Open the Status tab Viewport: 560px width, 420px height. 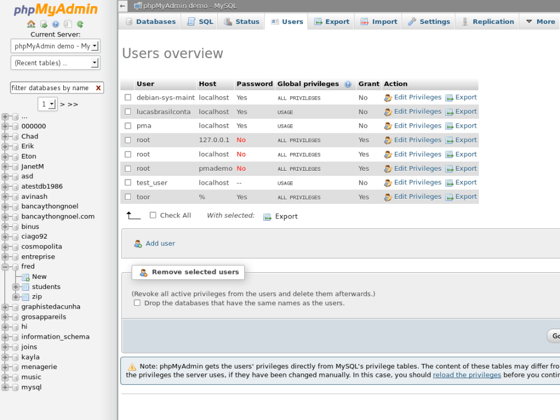point(241,21)
